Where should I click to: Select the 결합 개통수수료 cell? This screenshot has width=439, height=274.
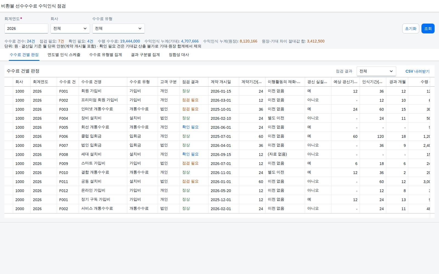pos(103,172)
